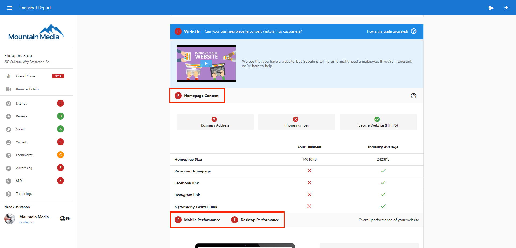This screenshot has height=248, width=516.
Task: Switch to the Desktop Performance tab
Action: [x=255, y=220]
